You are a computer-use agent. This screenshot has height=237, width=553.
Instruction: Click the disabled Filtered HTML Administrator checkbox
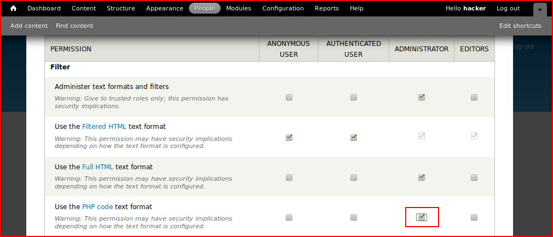(422, 136)
